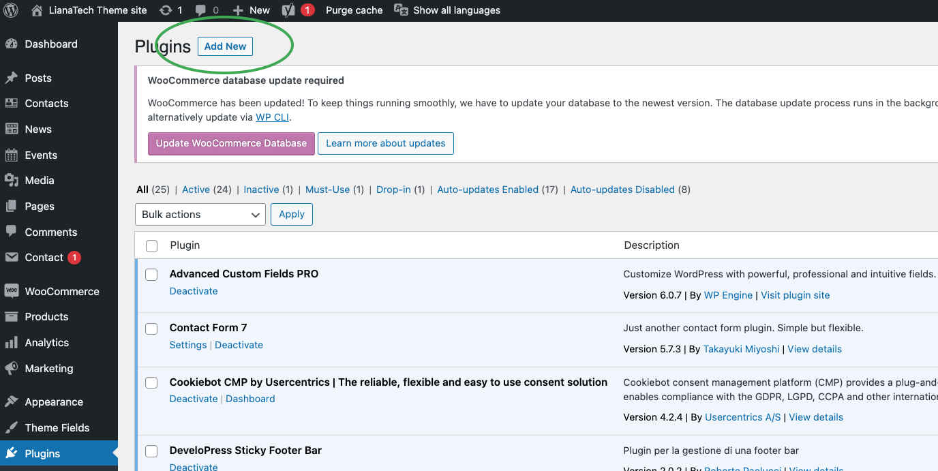Open Dashboard in the sidebar menu

click(x=51, y=44)
